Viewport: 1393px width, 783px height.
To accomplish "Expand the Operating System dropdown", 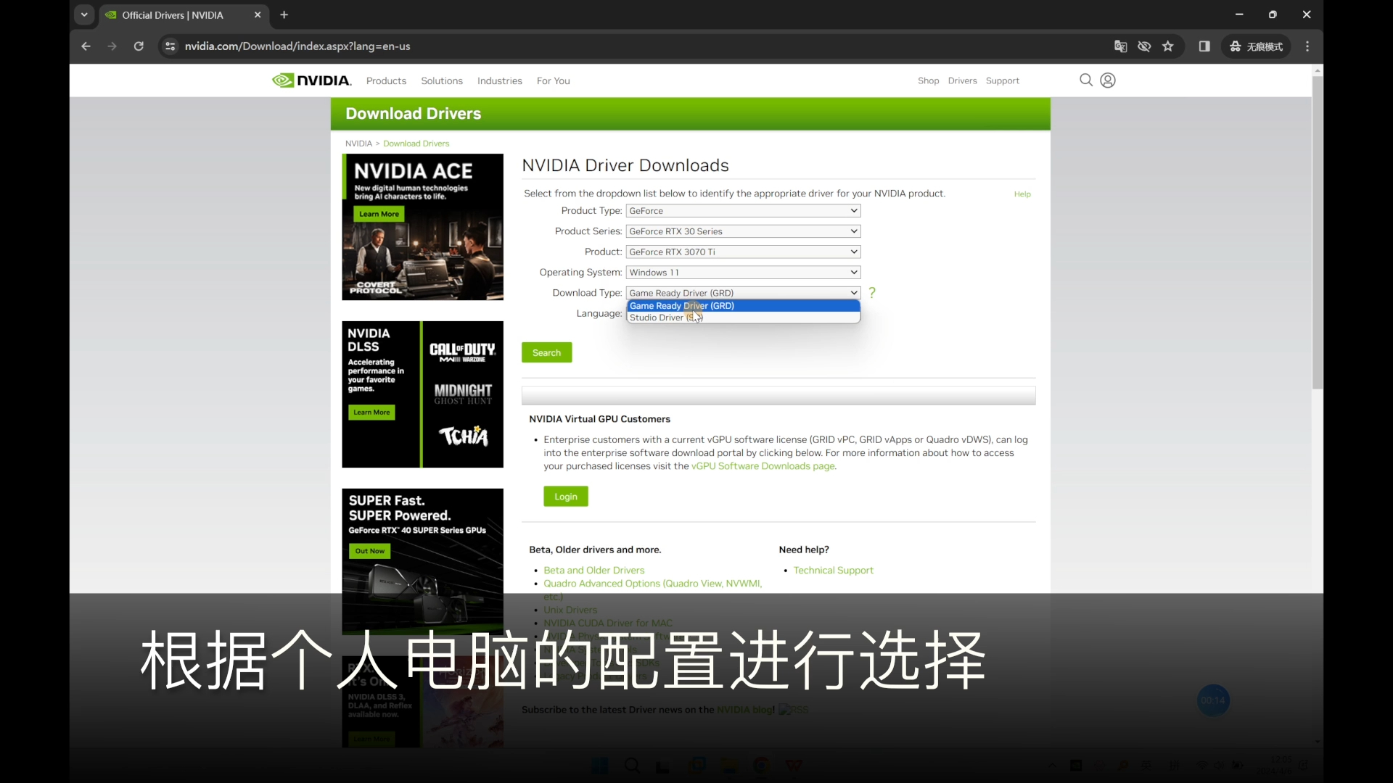I will 743,273.
